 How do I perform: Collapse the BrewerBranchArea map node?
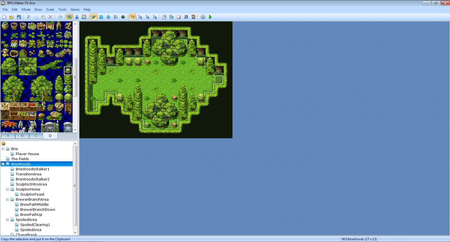tap(8, 199)
